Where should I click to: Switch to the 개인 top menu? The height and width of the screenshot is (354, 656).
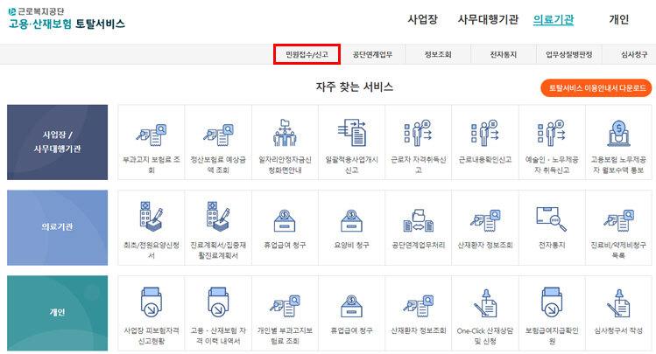coord(618,19)
